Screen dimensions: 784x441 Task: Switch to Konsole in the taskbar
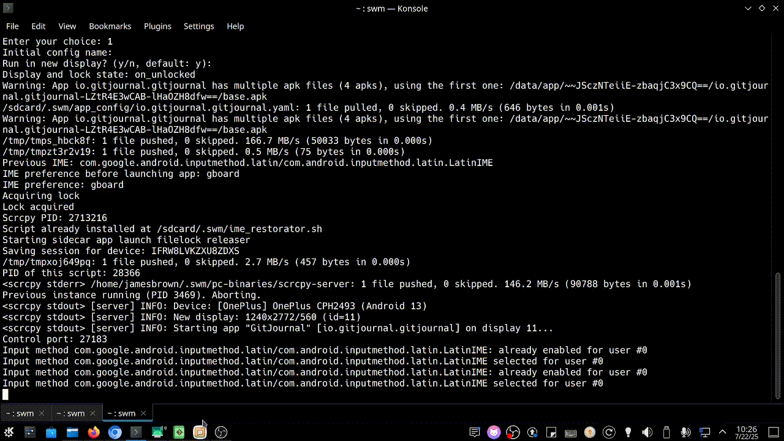pos(136,432)
